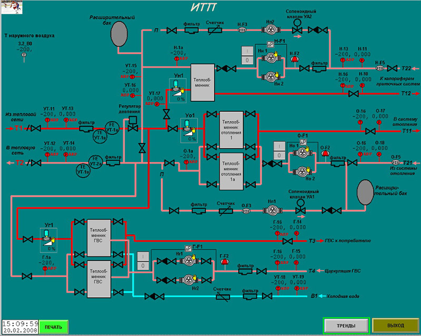Click the Счетчик meter on top line
This screenshot has height=336, width=421.
point(215,30)
